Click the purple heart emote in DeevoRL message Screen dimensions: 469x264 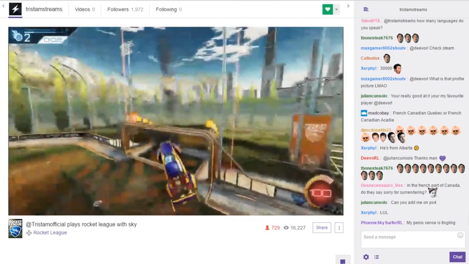click(443, 158)
